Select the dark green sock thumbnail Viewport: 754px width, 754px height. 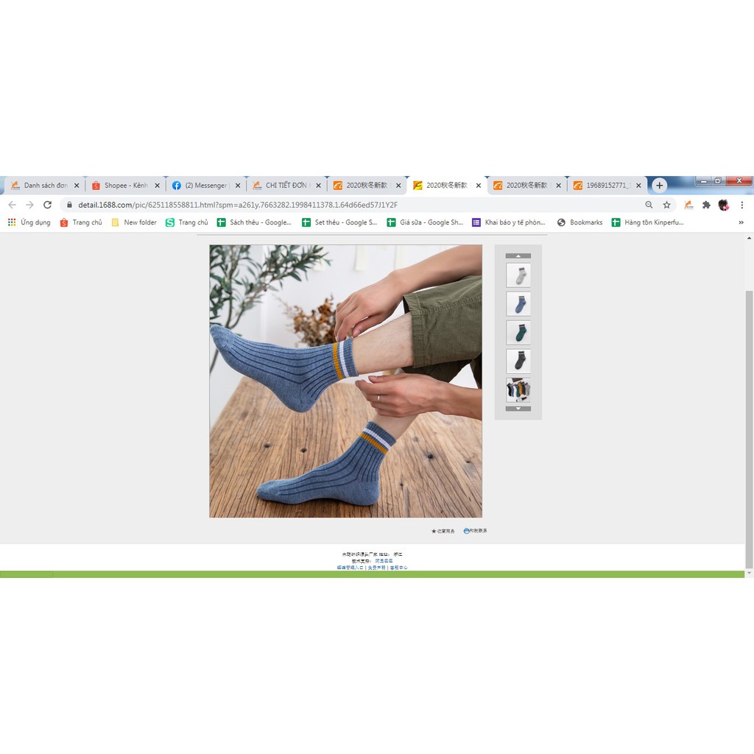coord(518,333)
